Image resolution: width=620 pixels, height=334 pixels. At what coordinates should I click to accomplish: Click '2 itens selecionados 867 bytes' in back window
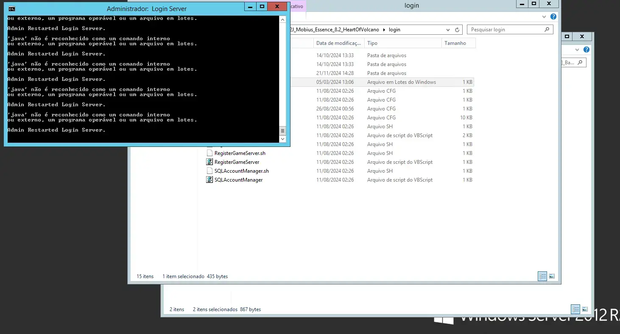pyautogui.click(x=227, y=309)
